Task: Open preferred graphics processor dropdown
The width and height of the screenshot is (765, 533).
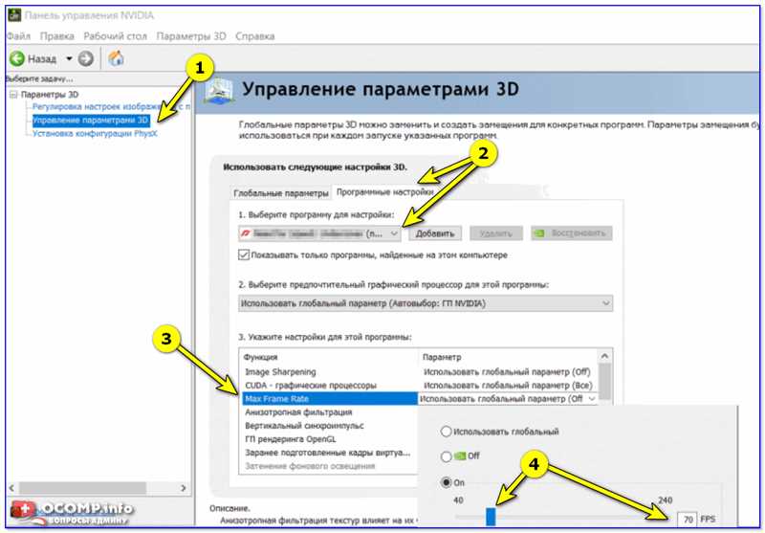Action: (x=426, y=303)
